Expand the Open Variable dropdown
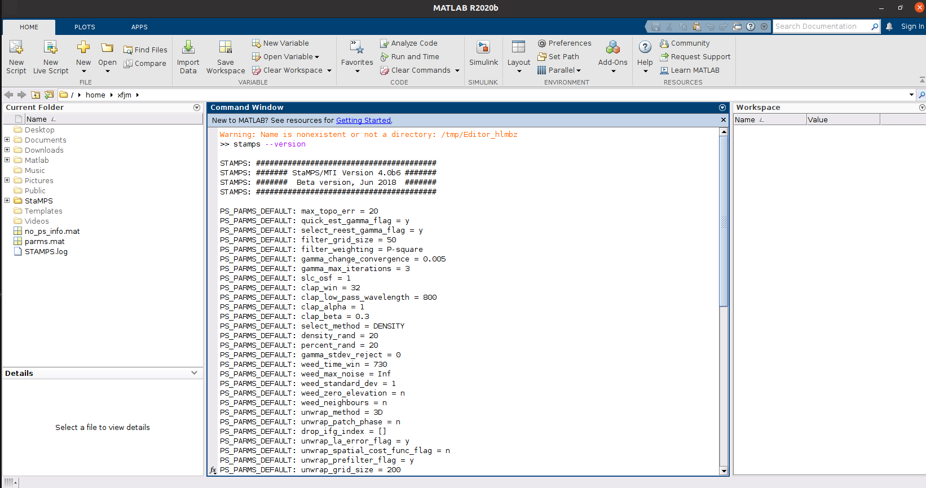This screenshot has height=488, width=926. point(317,57)
